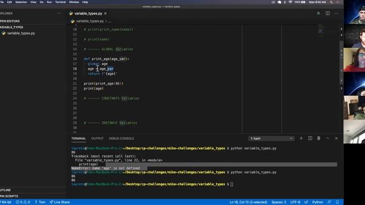This screenshot has width=365, height=205.
Task: Click errors and warnings status indicator
Action: 23,202
